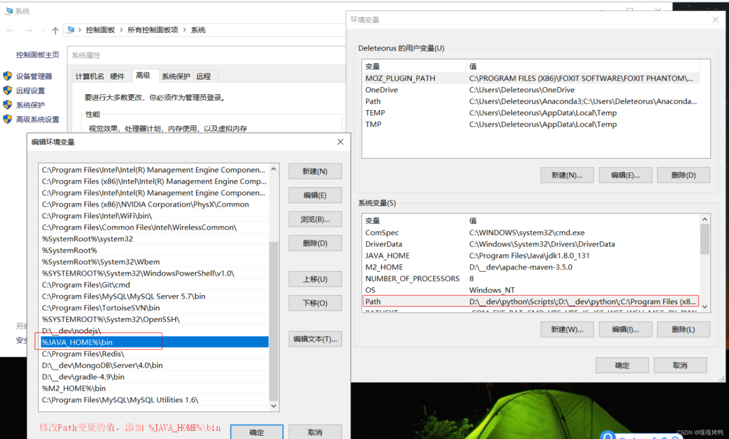
Task: Click the Move Up button (上移(U))
Action: click(x=315, y=279)
